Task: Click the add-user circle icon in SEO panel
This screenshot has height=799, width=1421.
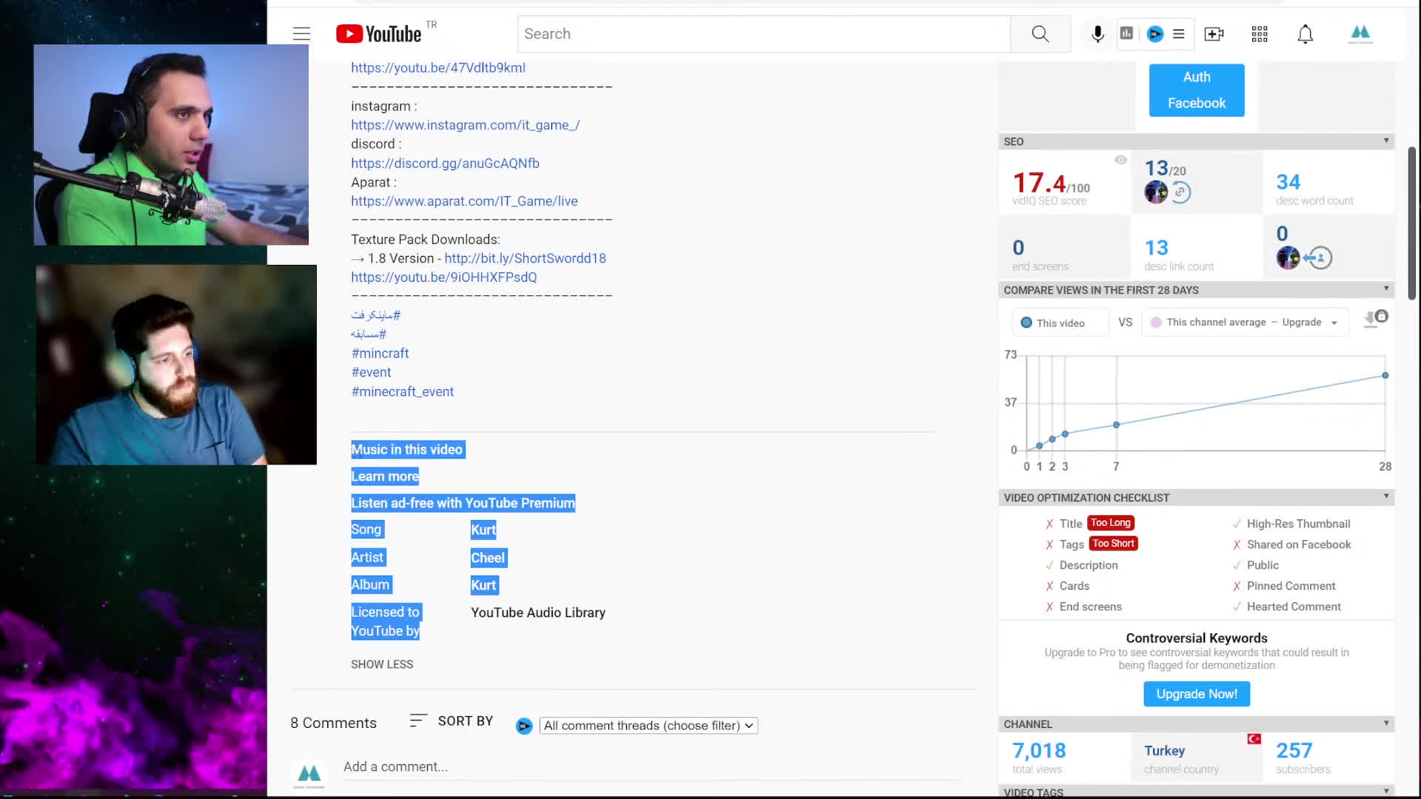Action: tap(1319, 257)
